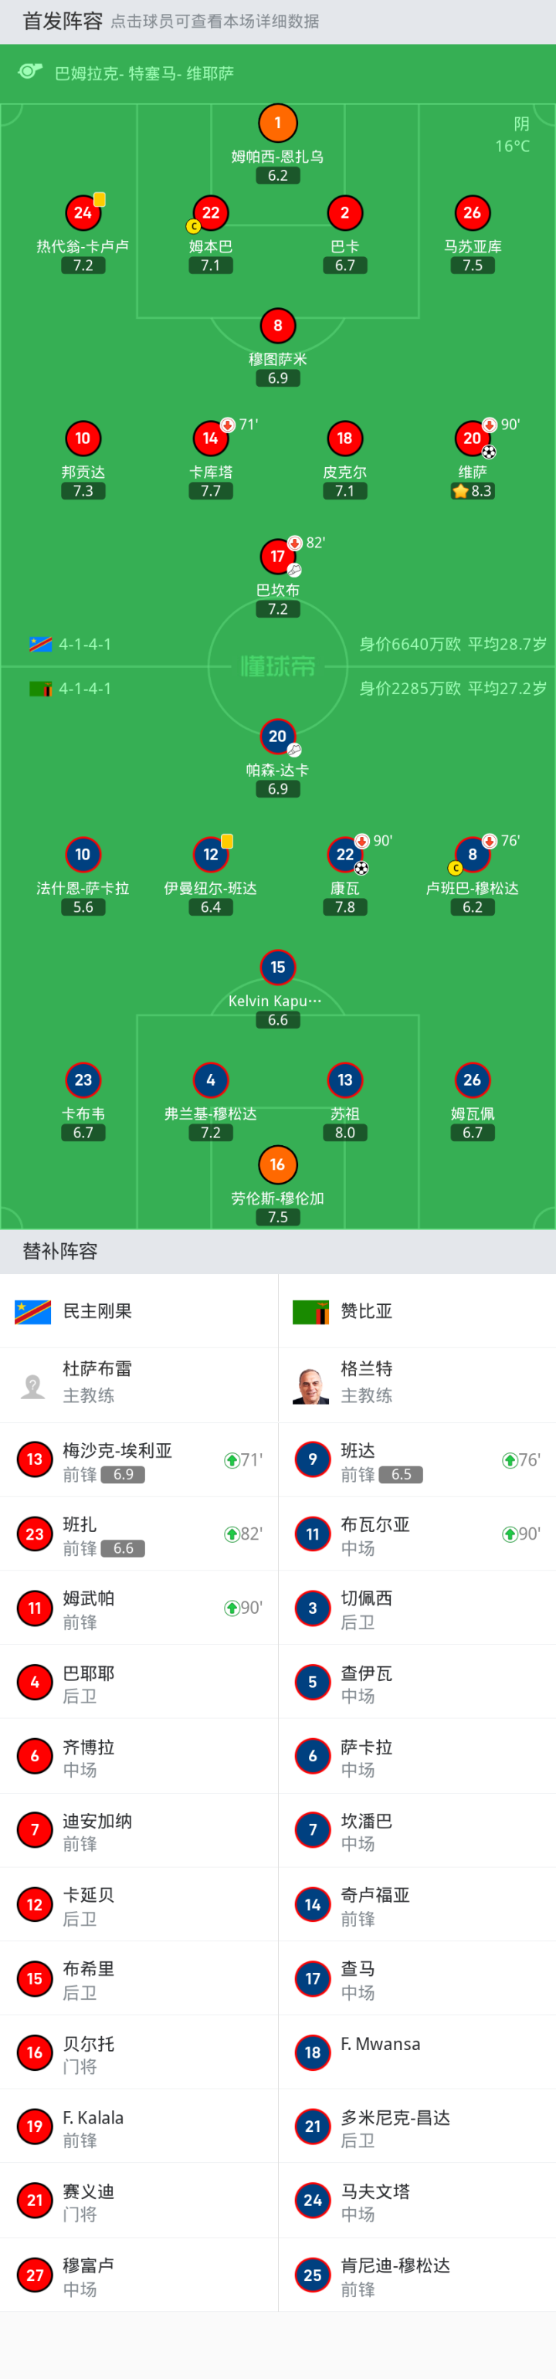Select defender 13 苏祖 rated 8.0
The height and width of the screenshot is (2379, 556).
344,1080
